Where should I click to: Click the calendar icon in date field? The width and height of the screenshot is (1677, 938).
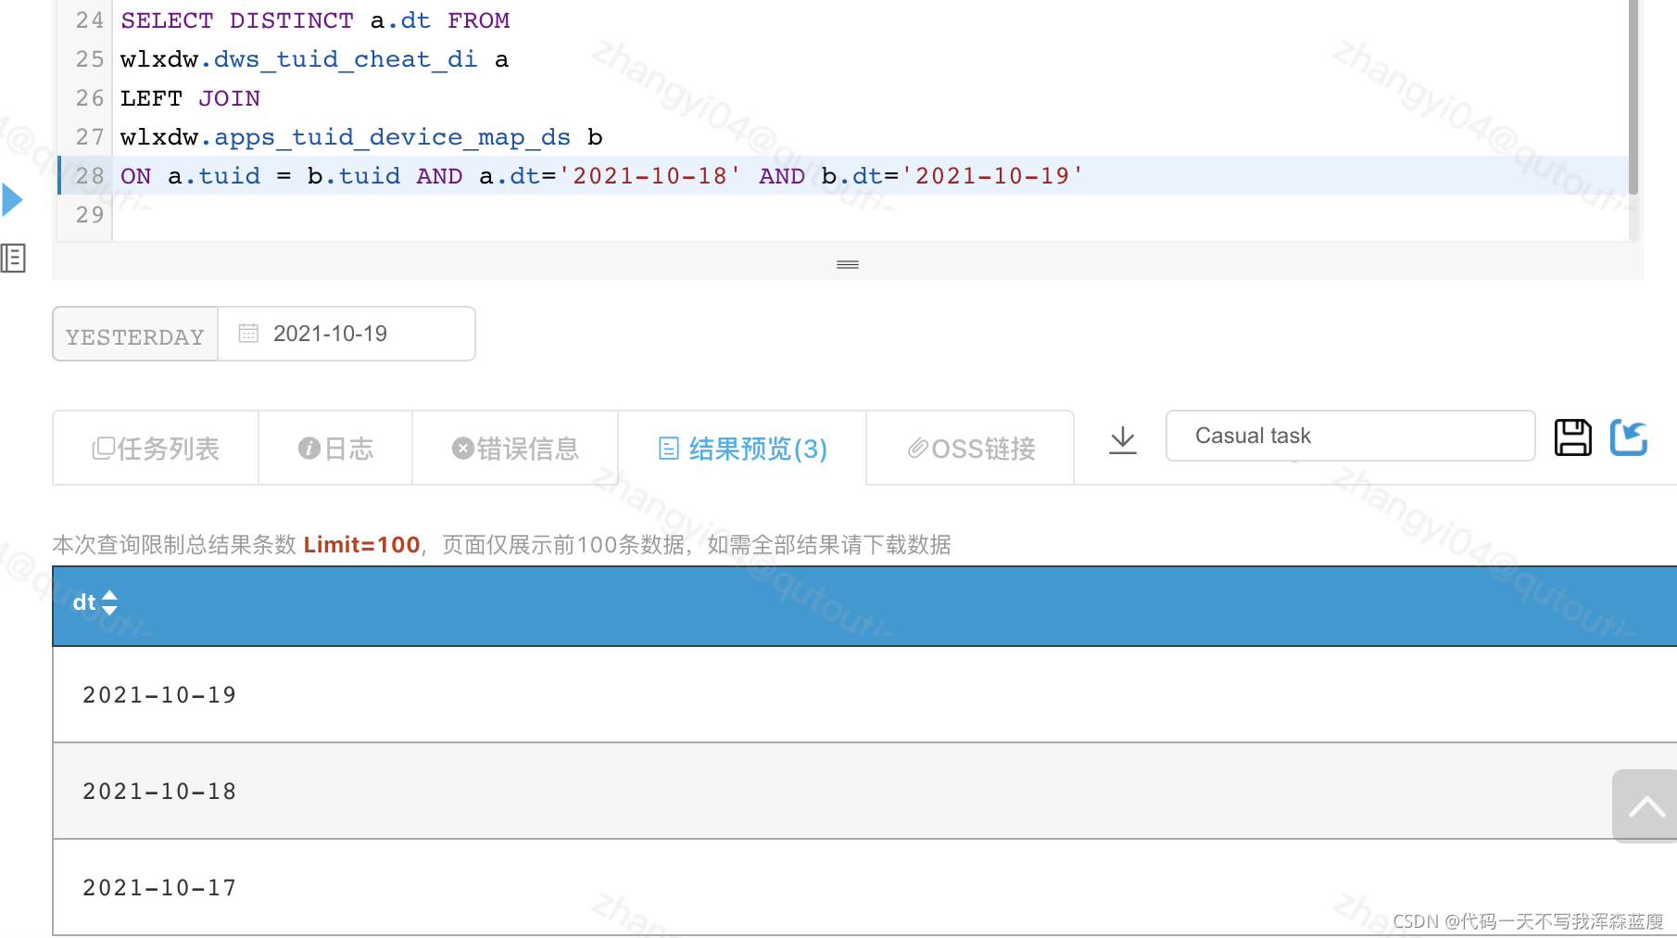(248, 333)
